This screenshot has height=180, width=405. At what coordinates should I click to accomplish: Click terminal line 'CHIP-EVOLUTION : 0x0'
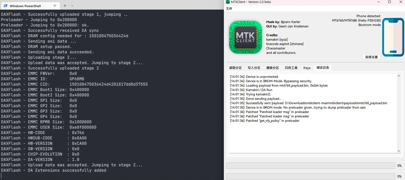[x=40, y=154]
